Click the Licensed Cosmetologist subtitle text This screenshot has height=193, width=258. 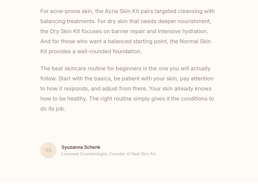[x=84, y=154]
